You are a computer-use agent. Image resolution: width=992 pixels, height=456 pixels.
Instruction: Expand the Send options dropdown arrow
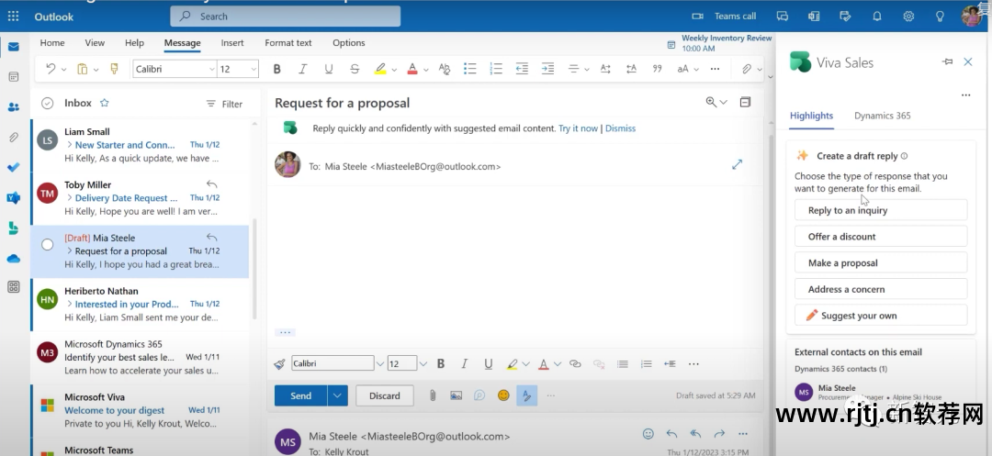[x=338, y=395]
